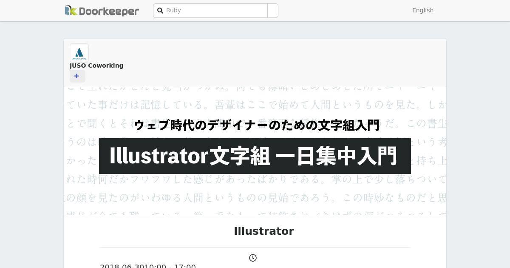Click the clock icon above the date
The height and width of the screenshot is (268, 510).
[x=253, y=258]
